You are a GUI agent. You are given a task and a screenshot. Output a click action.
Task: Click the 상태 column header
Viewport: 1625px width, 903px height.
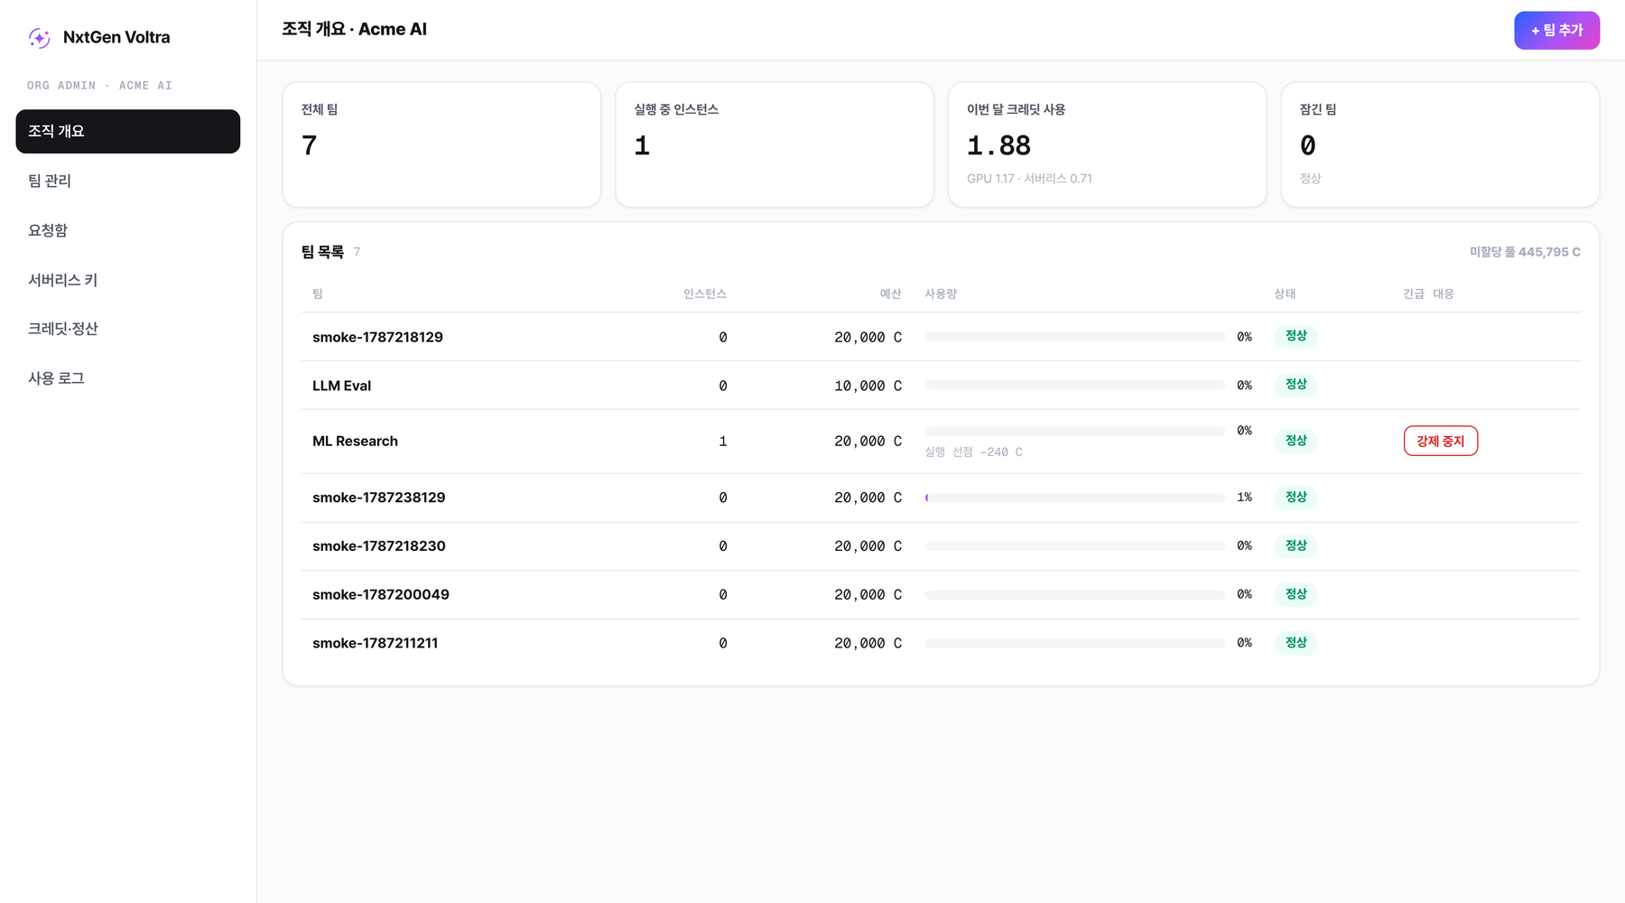[x=1285, y=293]
